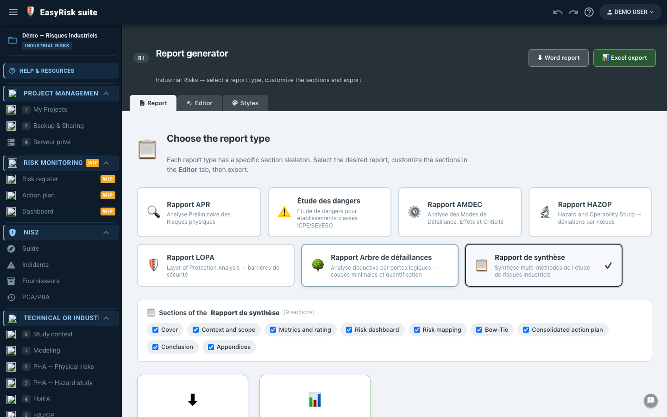Open Dashboard in sidebar

[x=61, y=211]
